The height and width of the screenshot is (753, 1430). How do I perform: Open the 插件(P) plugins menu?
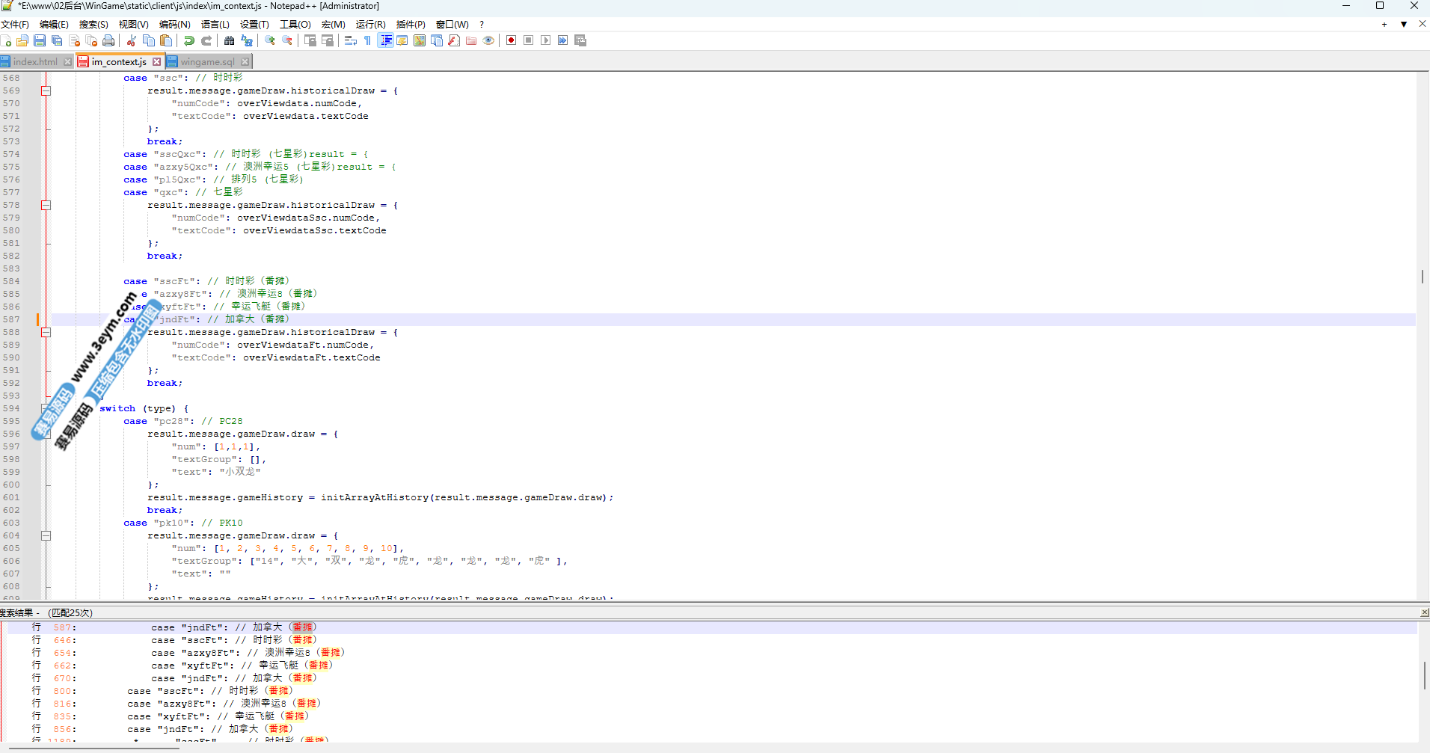point(410,24)
